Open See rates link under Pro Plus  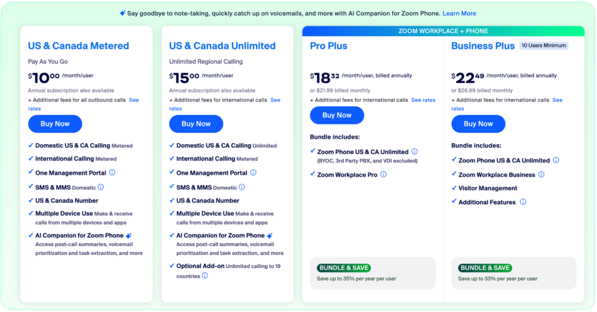click(423, 100)
